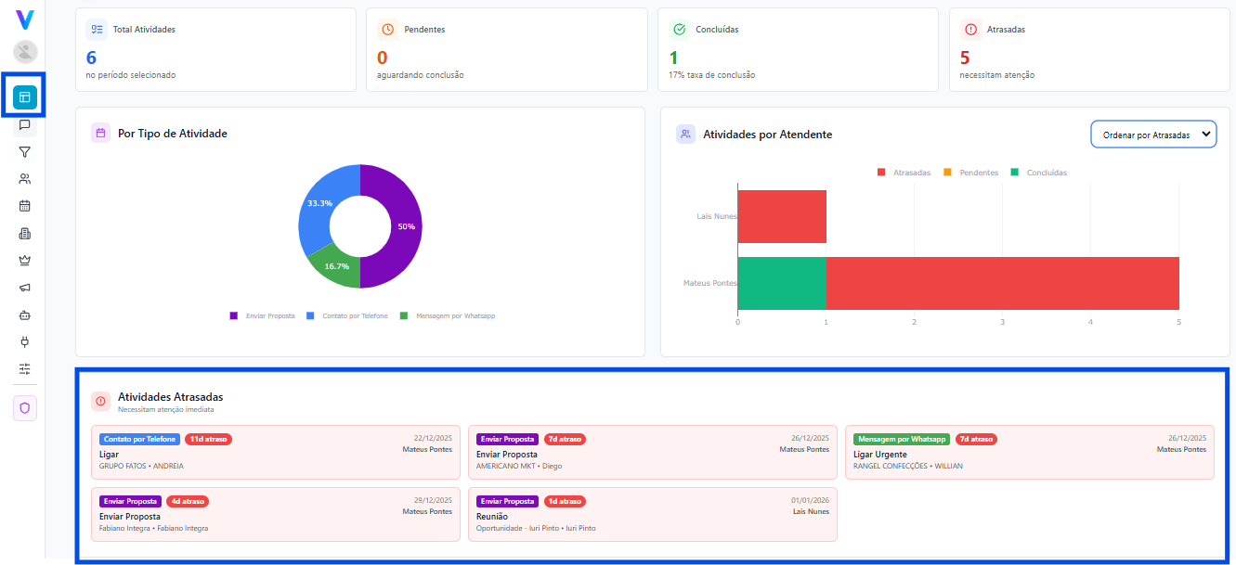Open Ligar task for GRUPO FATOS
The height and width of the screenshot is (565, 1236).
click(276, 453)
